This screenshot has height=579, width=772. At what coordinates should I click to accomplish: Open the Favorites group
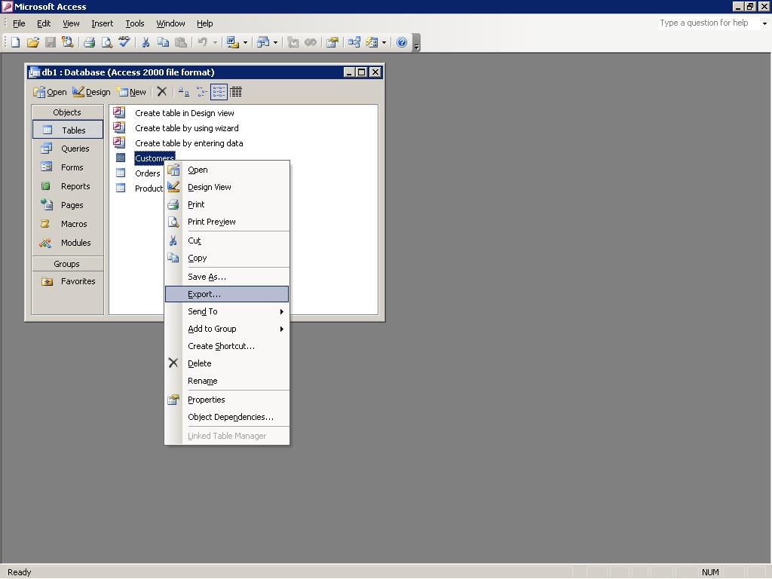tap(68, 281)
